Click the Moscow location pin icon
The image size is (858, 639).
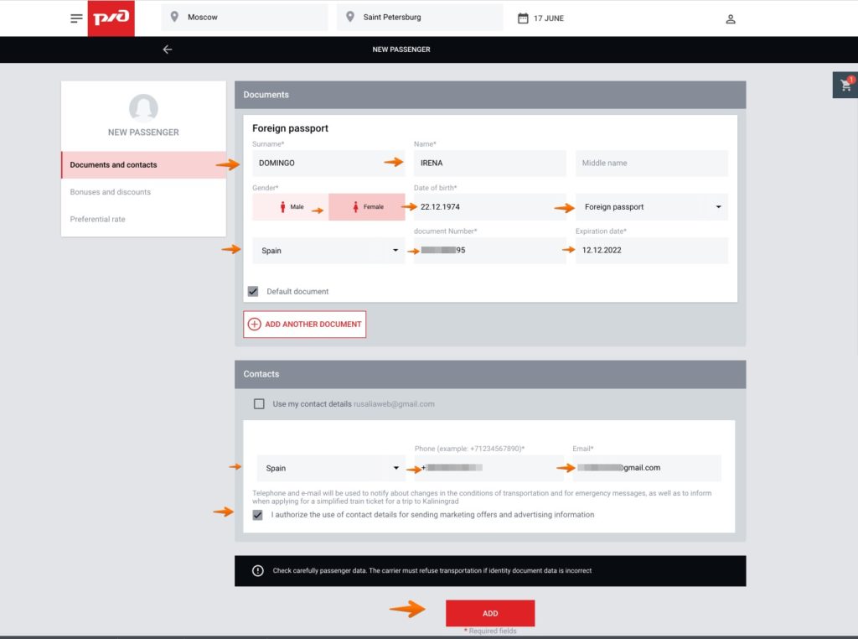coord(174,17)
